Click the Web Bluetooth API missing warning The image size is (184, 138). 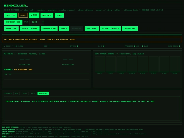click(92, 40)
